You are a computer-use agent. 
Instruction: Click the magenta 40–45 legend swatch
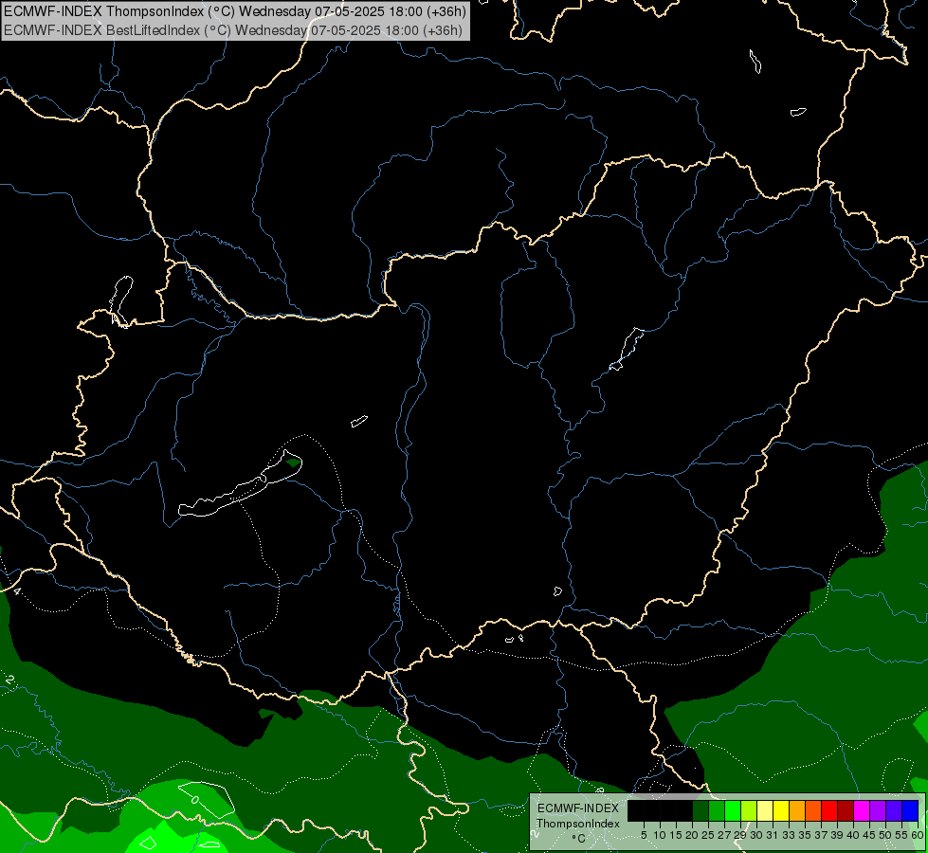[x=862, y=810]
